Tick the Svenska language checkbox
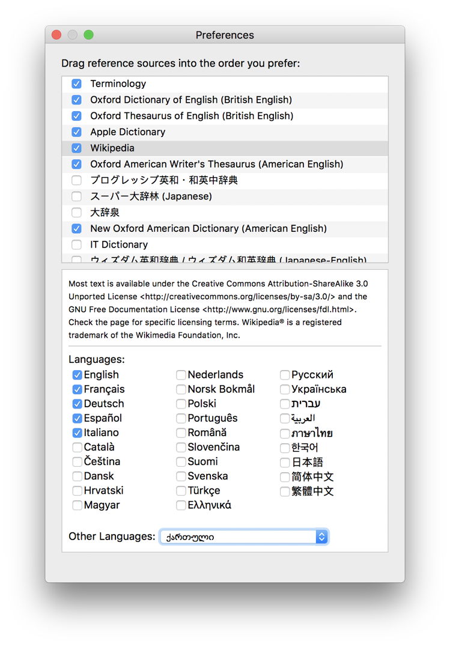This screenshot has height=647, width=450. click(x=181, y=476)
